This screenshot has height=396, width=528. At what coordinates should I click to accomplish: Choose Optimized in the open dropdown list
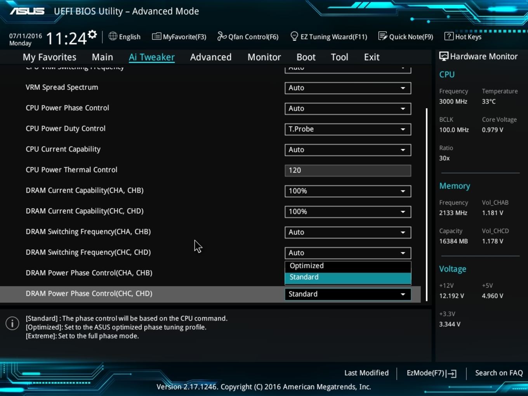pyautogui.click(x=348, y=266)
